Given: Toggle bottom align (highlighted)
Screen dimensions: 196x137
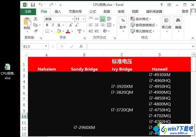Looking at the screenshot, I should coord(102,19).
